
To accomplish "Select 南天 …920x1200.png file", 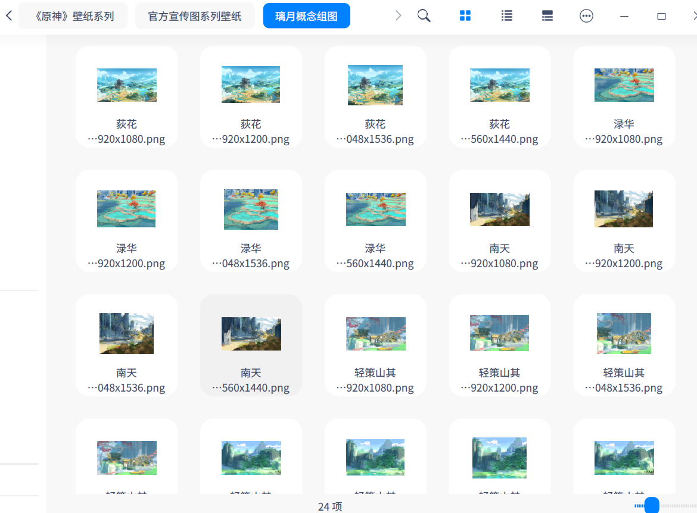I will 624,221.
